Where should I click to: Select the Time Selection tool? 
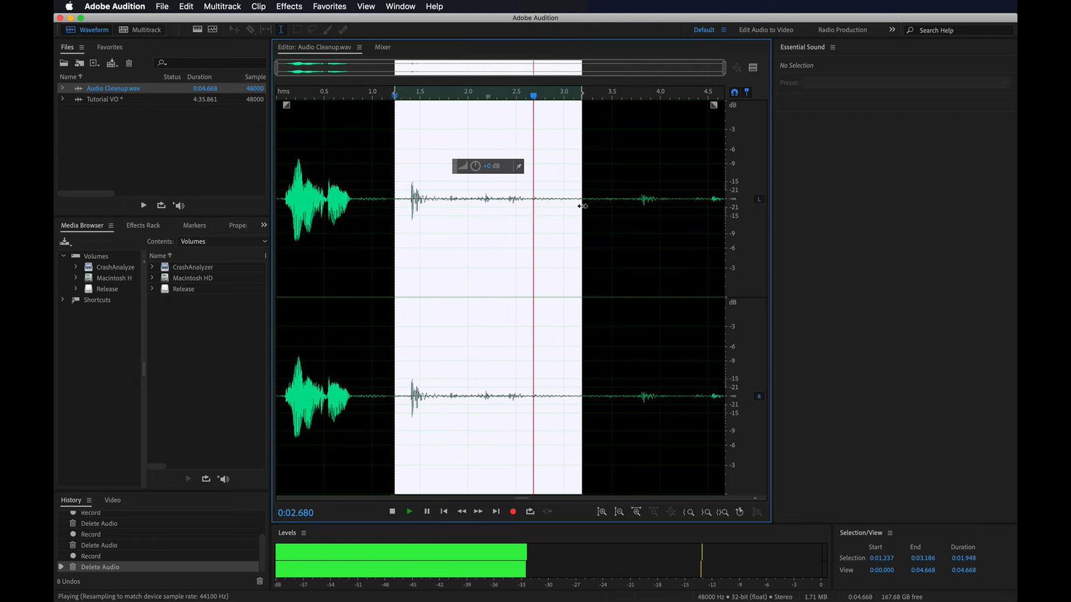(x=280, y=29)
